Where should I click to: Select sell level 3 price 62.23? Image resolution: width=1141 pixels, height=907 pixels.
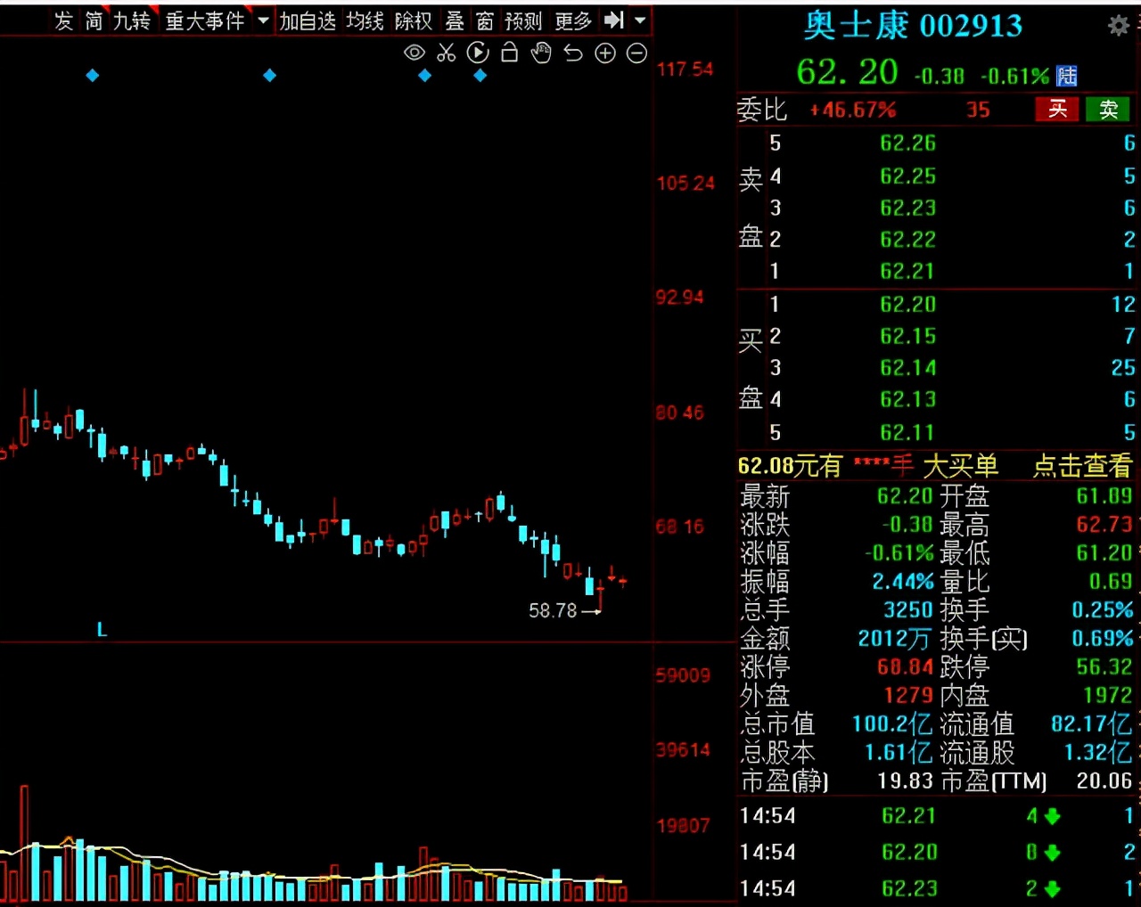(908, 208)
